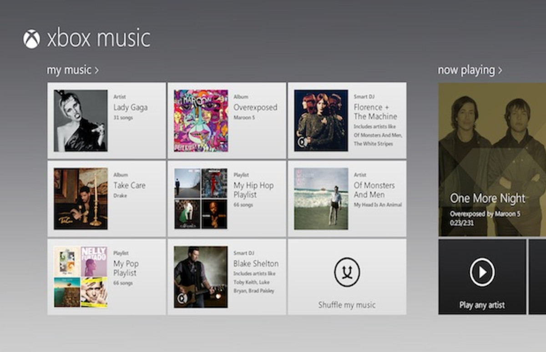
Task: Open Lady Gaga artist thumbnail
Action: [x=81, y=121]
